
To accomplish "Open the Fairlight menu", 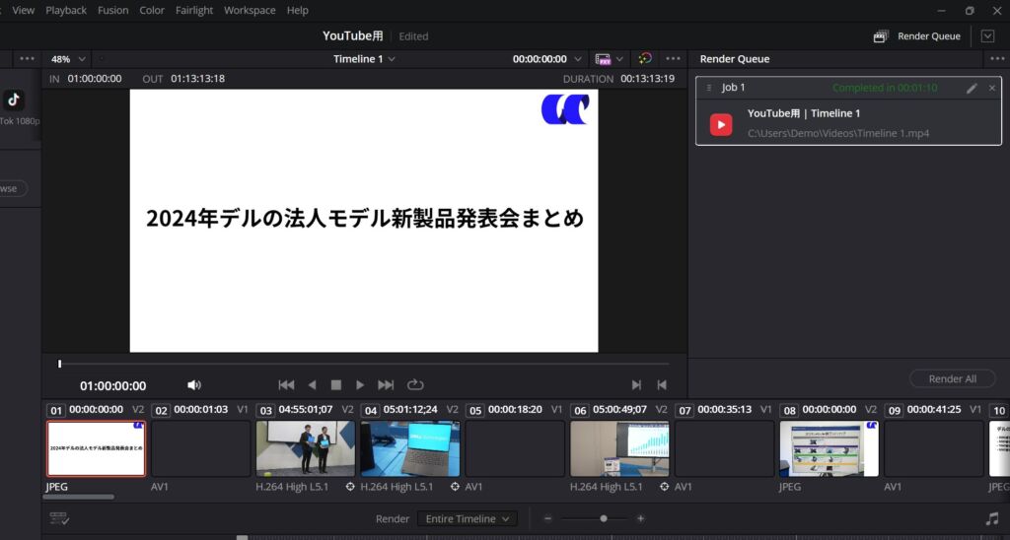I will pos(194,10).
